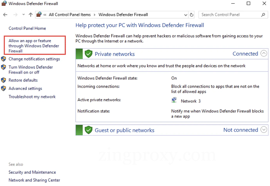Open Control Panel Home
This screenshot has height=186, width=270.
[x=27, y=28]
